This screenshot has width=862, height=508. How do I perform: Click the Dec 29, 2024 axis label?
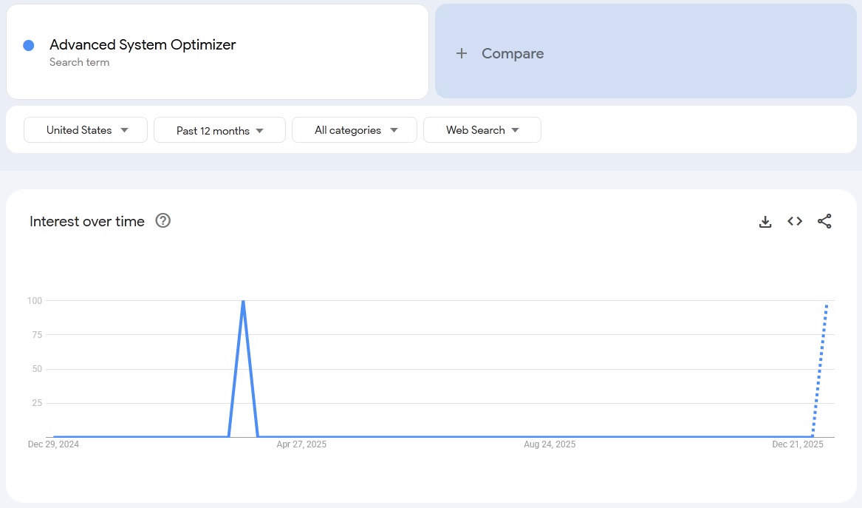(53, 444)
